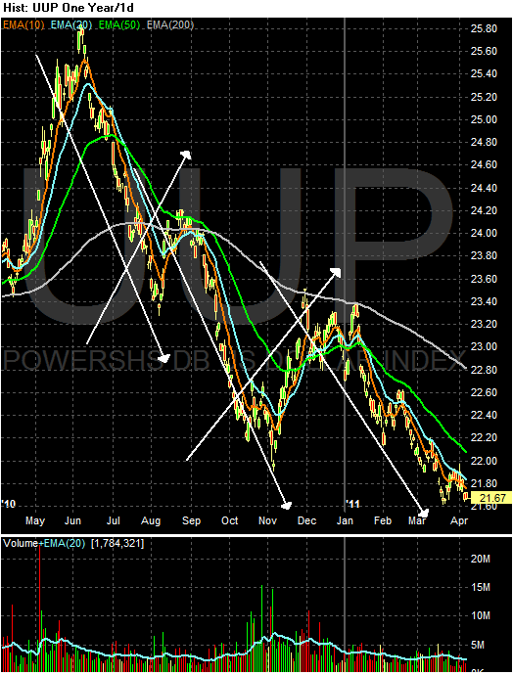The image size is (513, 675).
Task: Click the 24.00 price axis label
Action: [x=484, y=233]
